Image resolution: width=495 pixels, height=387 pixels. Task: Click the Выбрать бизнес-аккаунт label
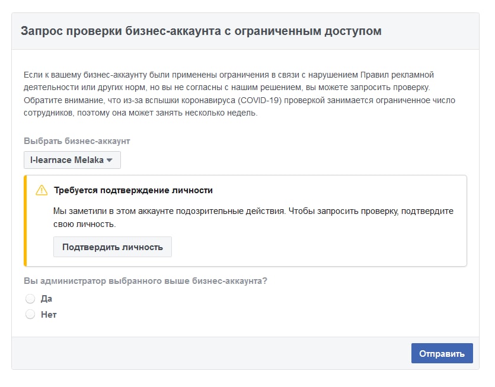coord(76,141)
